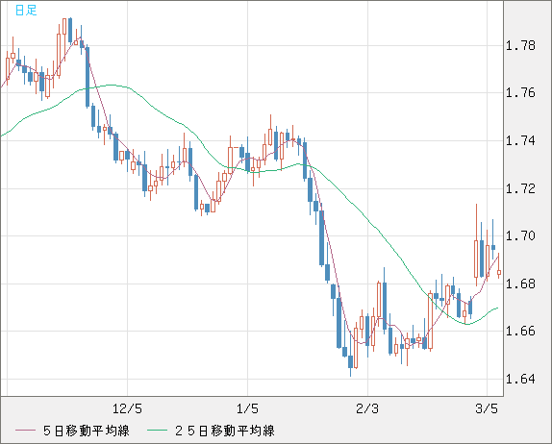Click the 1.76 price axis label
Viewport: 552px width, 444px height.
click(x=520, y=93)
